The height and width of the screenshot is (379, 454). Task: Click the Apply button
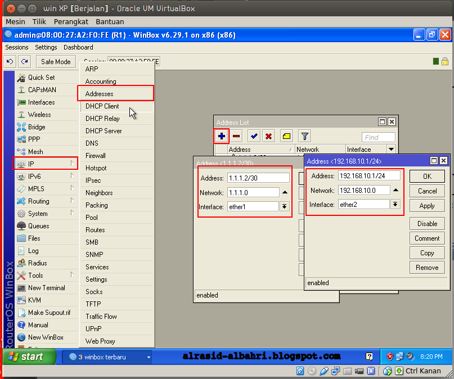click(428, 206)
